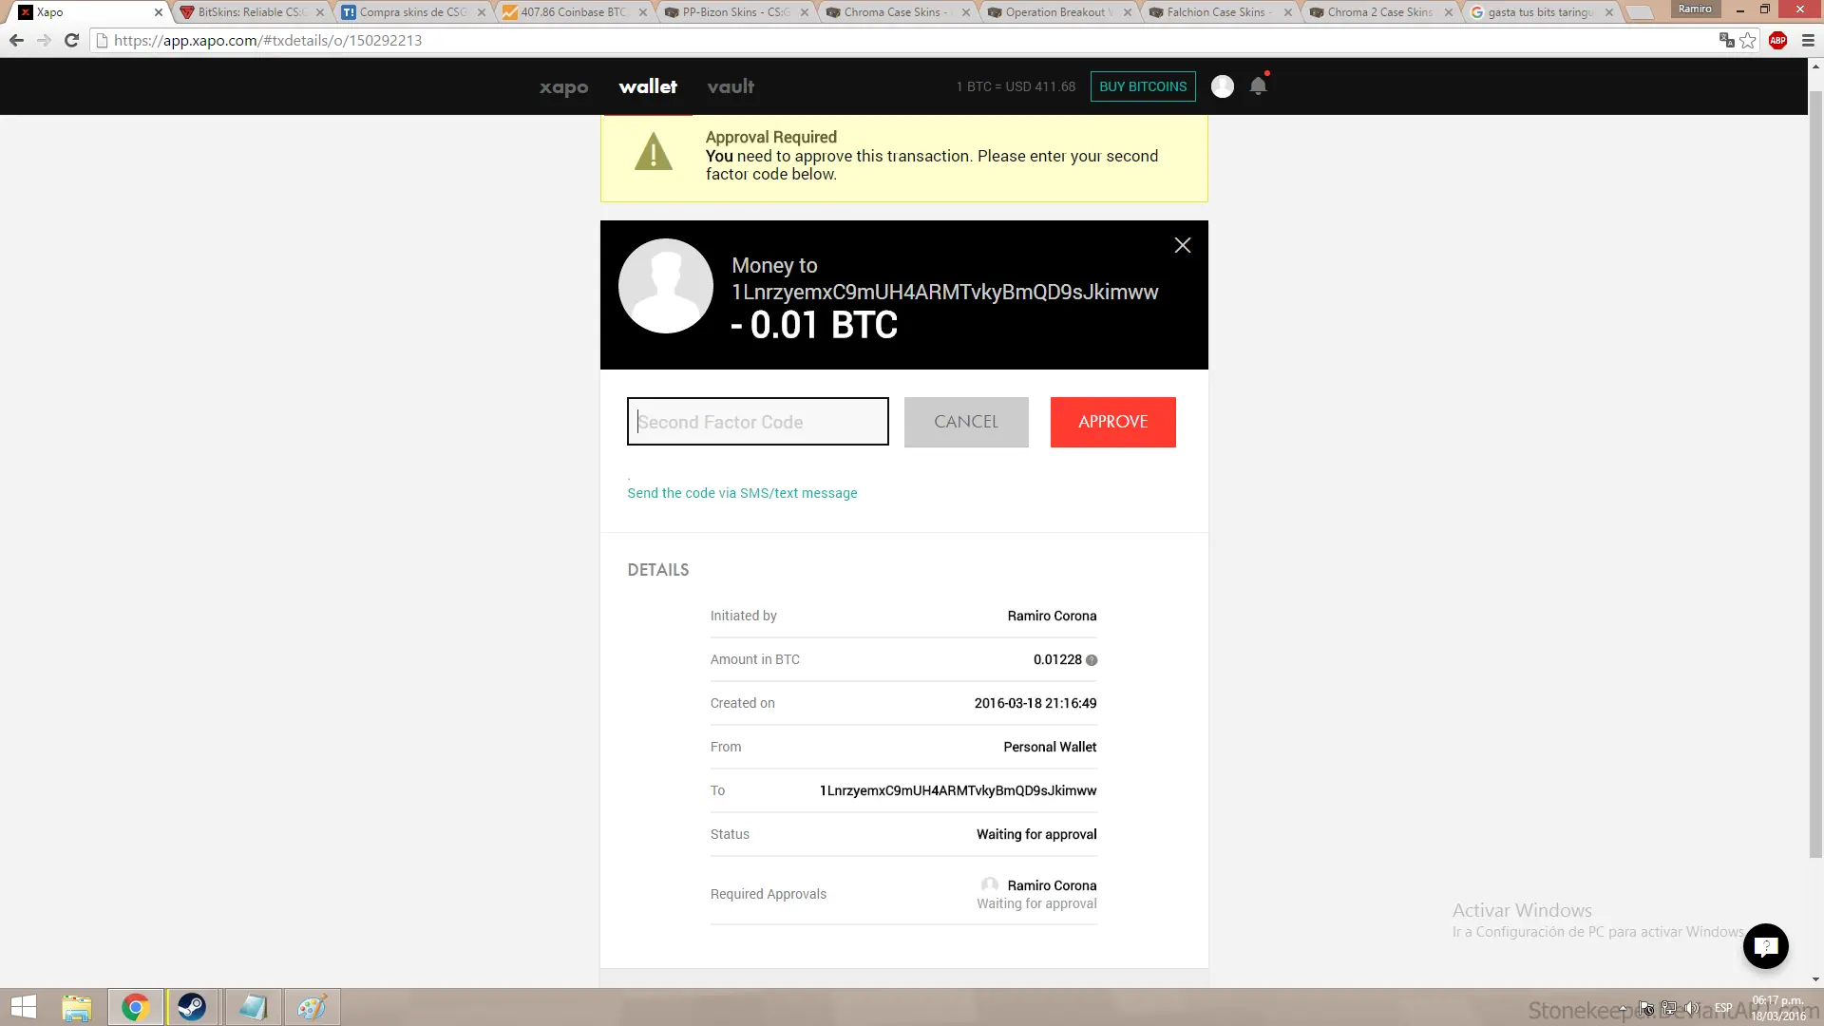Switch to PP-Bizon Skins tab

click(735, 12)
